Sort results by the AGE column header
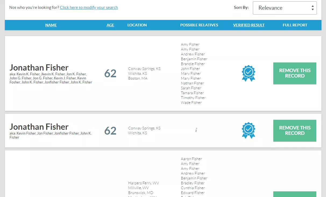The height and width of the screenshot is (197, 326). [110, 25]
